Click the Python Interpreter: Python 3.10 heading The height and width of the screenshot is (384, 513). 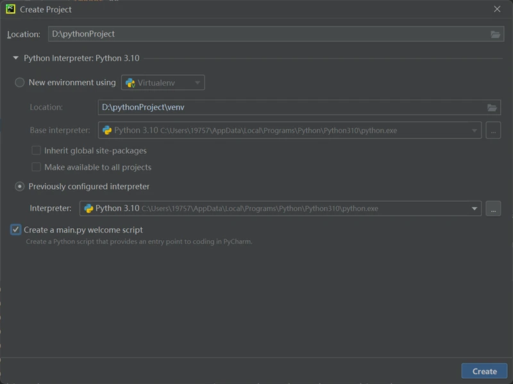(81, 58)
